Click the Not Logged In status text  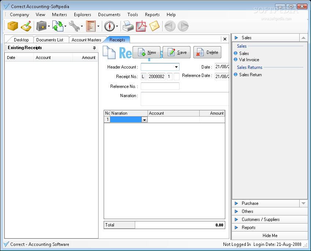[237, 244]
